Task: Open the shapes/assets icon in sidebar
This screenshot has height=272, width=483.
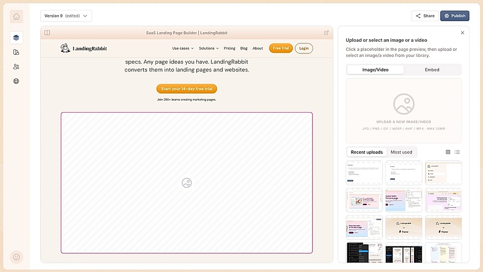Action: point(16,52)
